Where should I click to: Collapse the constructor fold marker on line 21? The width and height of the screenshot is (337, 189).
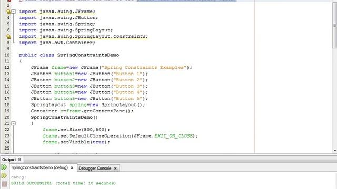pos(14,123)
